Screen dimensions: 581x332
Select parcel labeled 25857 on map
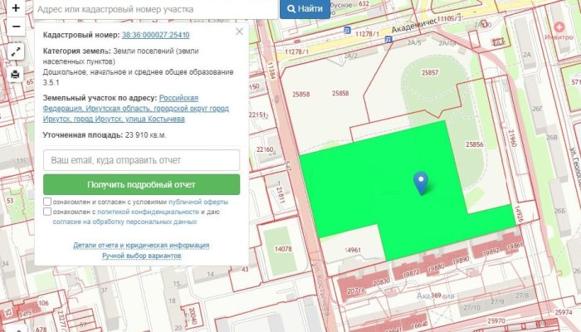pyautogui.click(x=430, y=73)
